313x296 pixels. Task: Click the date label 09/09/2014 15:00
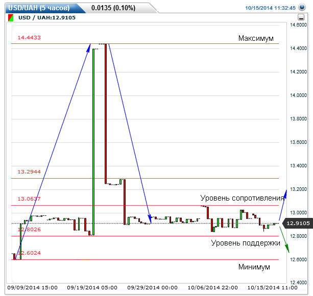pos(33,288)
